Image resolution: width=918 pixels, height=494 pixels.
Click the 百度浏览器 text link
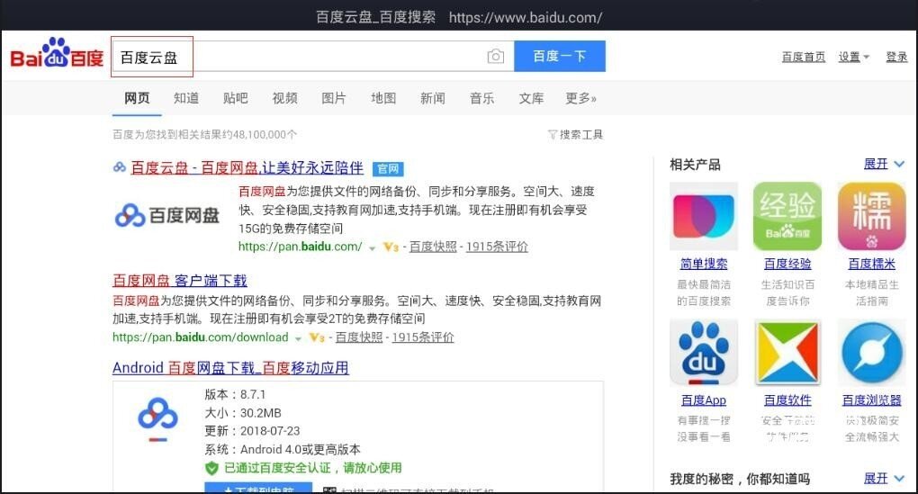(x=872, y=400)
